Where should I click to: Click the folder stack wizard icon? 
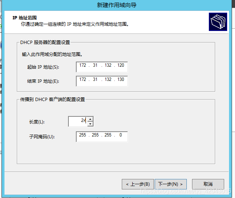coord(218,22)
